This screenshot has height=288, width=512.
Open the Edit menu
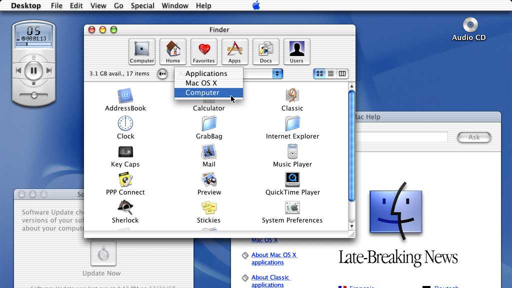[76, 5]
